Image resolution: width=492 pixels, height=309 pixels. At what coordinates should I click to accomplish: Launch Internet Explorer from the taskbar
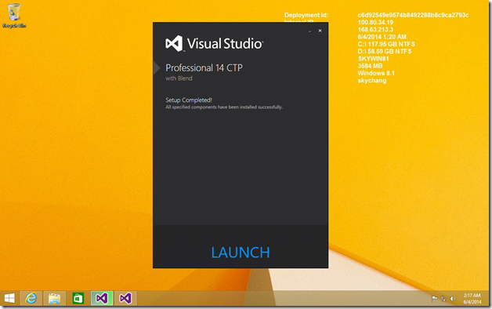[31, 298]
